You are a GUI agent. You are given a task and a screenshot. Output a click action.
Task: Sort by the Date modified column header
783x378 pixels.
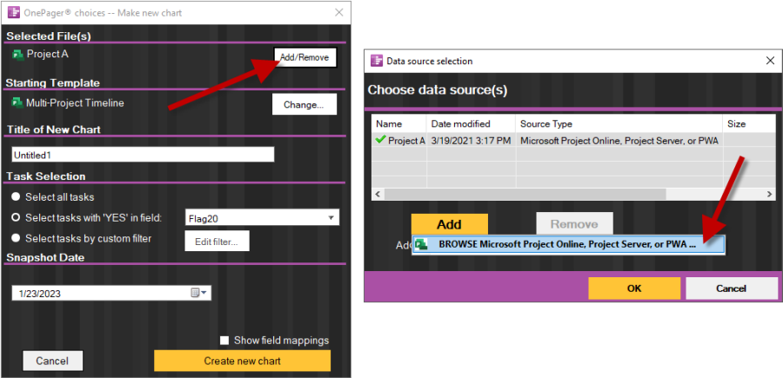point(471,124)
